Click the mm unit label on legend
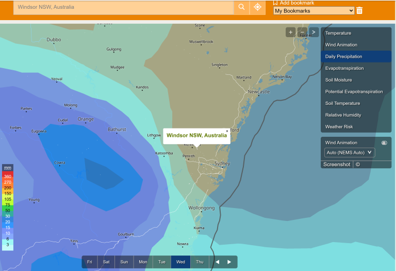Viewport: 396px width, 271px height. coord(8,168)
